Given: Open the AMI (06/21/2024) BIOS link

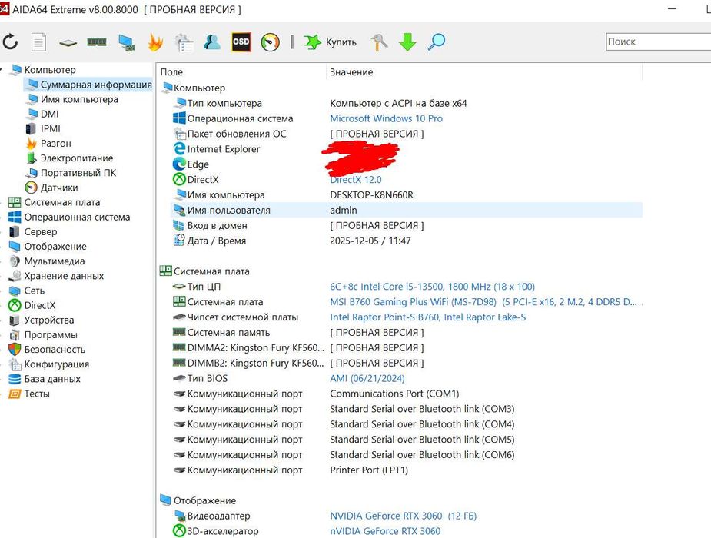Looking at the screenshot, I should [367, 378].
